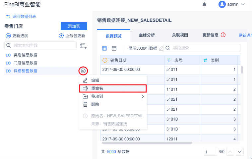The width and height of the screenshot is (252, 159).
Task: Open the admin user dropdown
Action: coord(232,4)
